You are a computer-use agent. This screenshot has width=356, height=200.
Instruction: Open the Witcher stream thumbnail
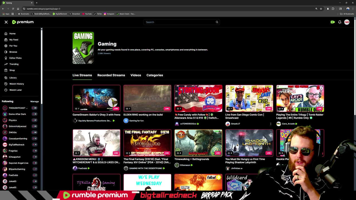point(97,143)
